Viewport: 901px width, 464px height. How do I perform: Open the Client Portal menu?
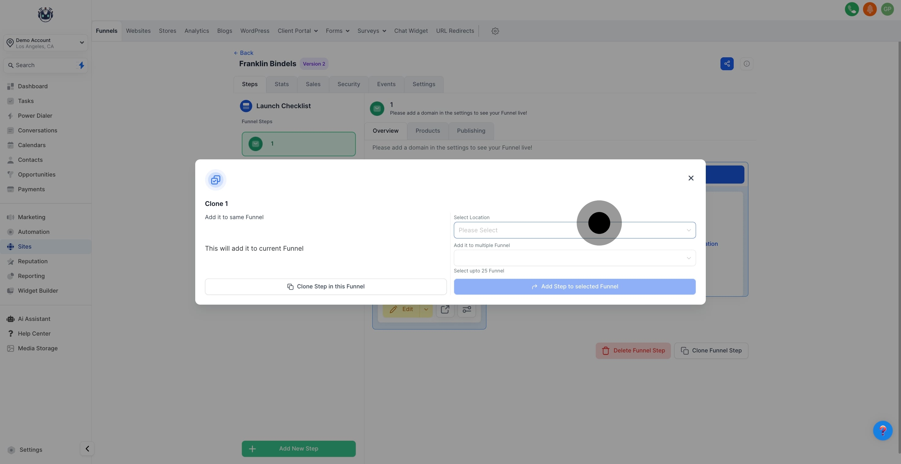297,31
